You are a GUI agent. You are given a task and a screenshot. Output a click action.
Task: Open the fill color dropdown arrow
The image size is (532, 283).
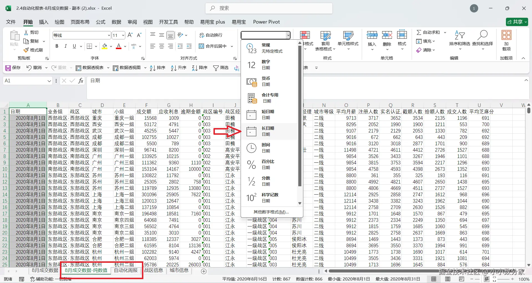(111, 46)
